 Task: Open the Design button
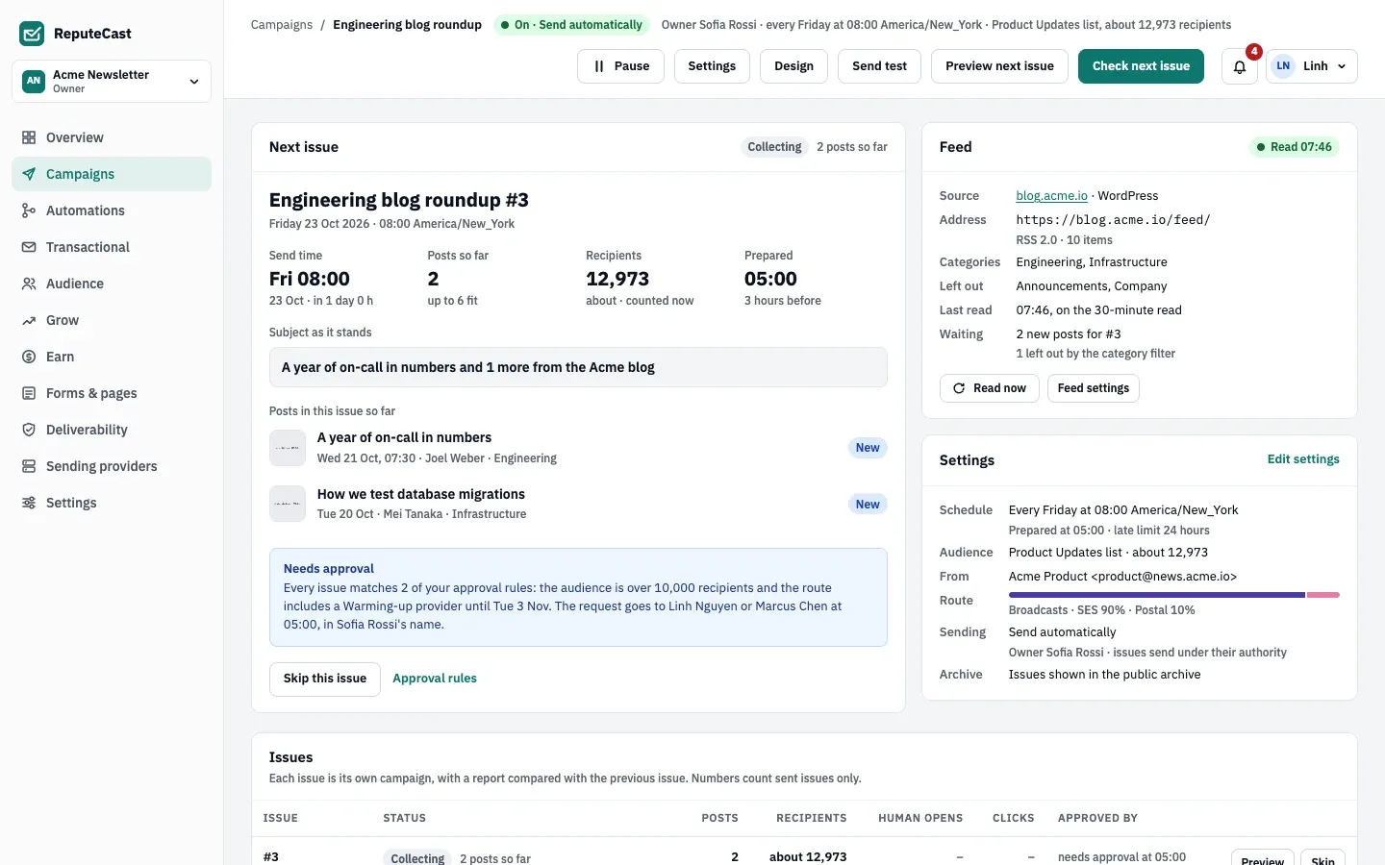click(793, 66)
